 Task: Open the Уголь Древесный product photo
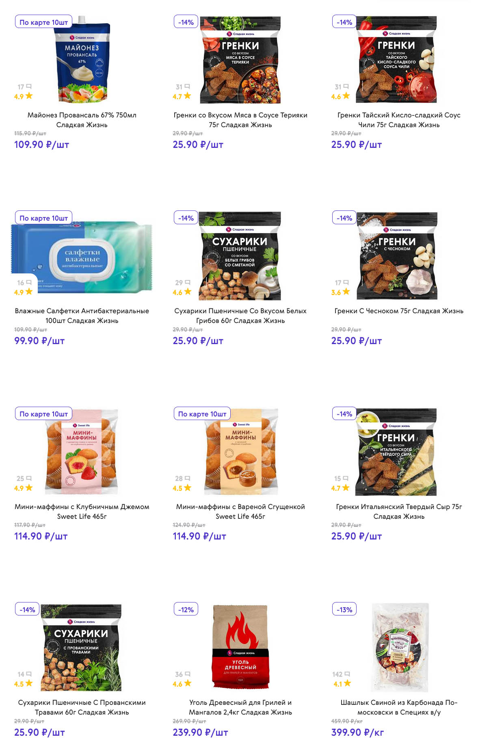240,647
